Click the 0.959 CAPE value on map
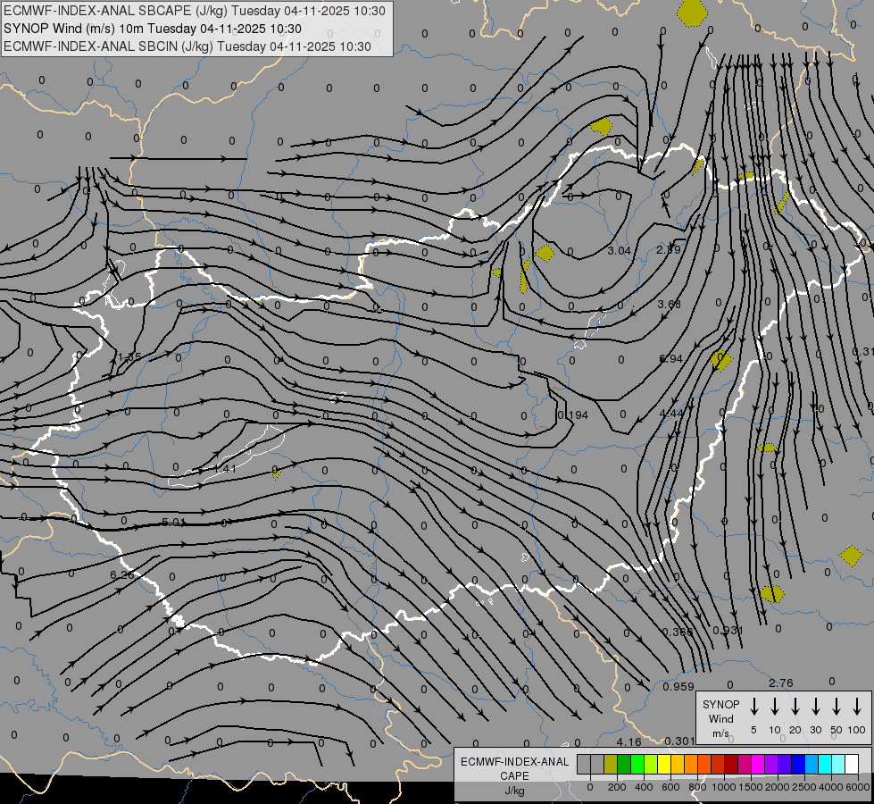The image size is (874, 804). click(678, 687)
